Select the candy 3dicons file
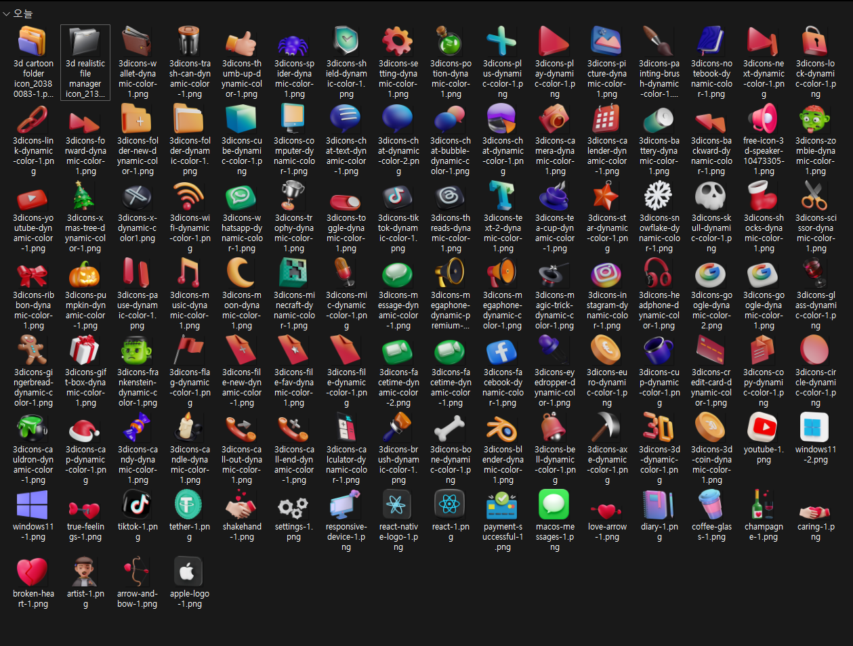 pyautogui.click(x=138, y=448)
